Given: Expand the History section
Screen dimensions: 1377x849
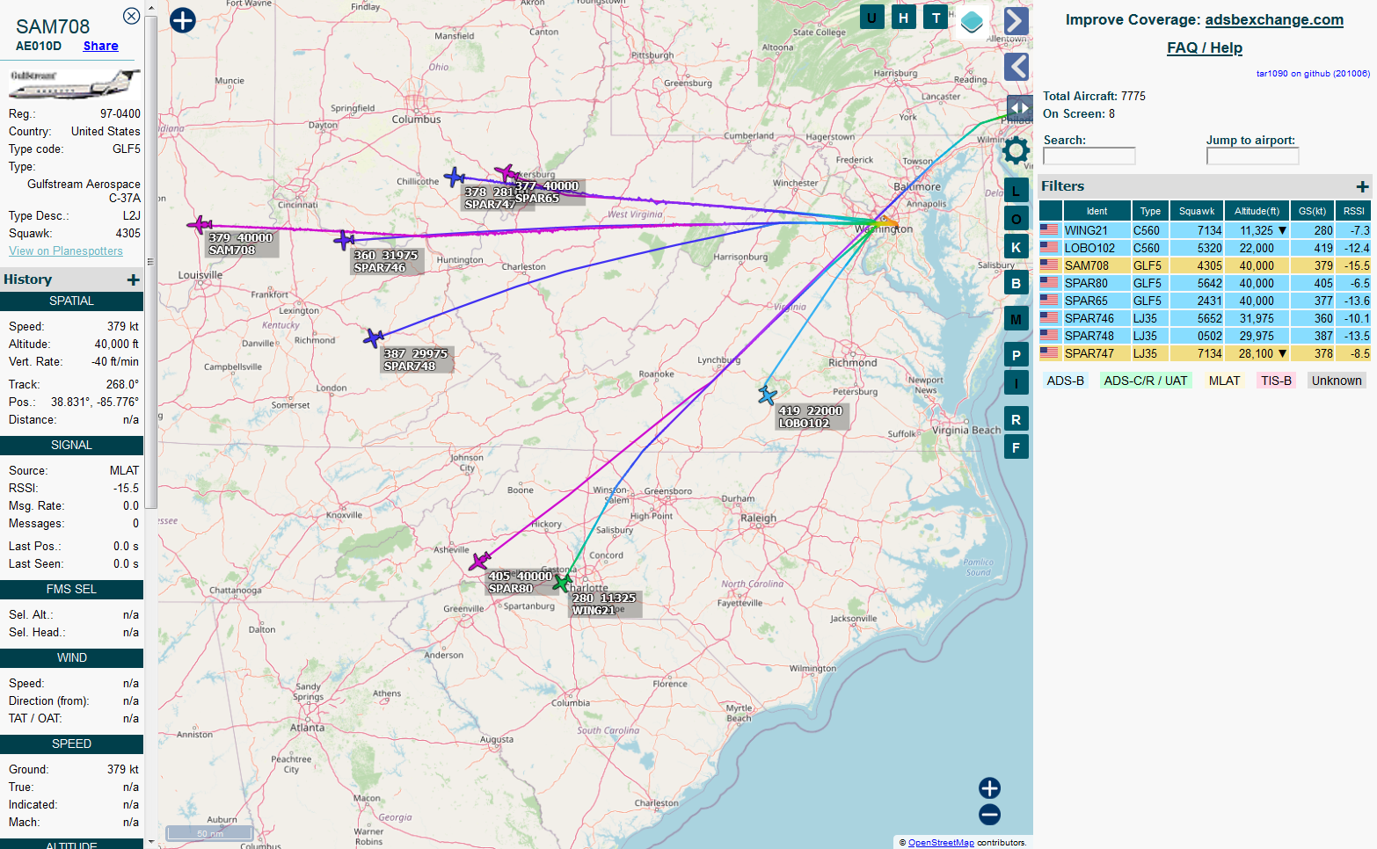Looking at the screenshot, I should (134, 279).
